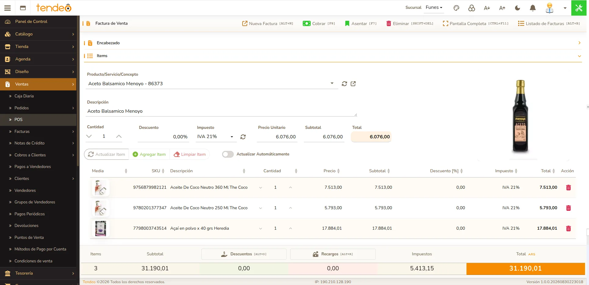The width and height of the screenshot is (589, 285).
Task: Open Pedidos submenu in the sidebar
Action: coord(38,108)
